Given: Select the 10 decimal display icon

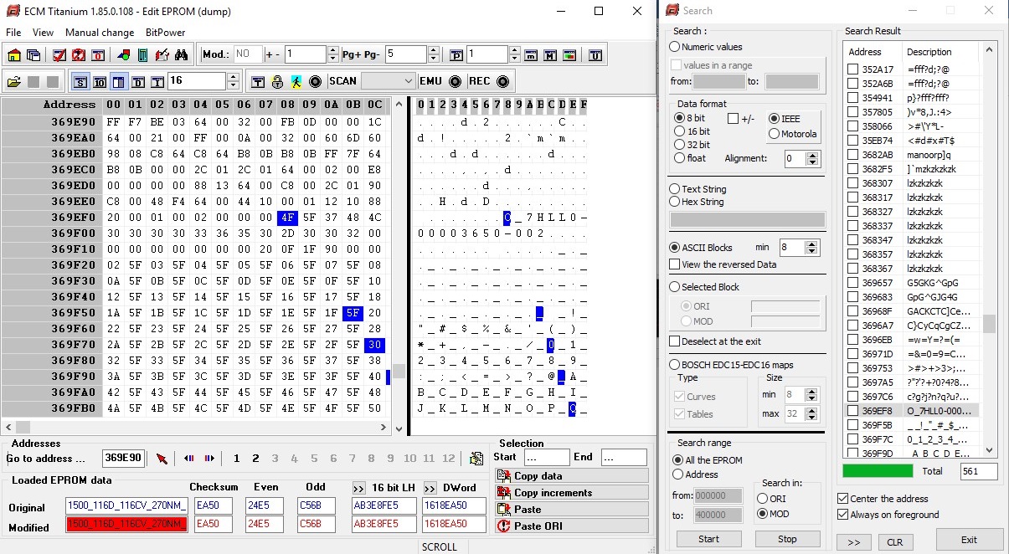Looking at the screenshot, I should pos(99,81).
